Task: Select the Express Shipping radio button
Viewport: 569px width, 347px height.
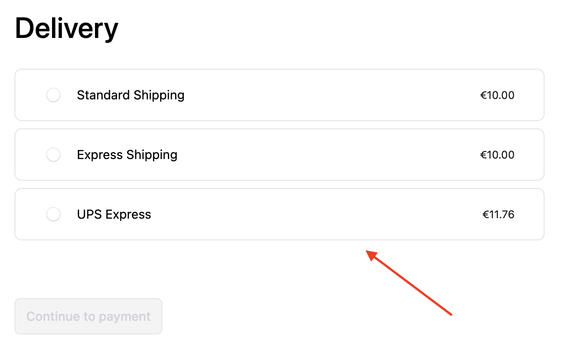Action: point(53,155)
